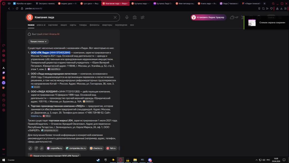The width and height of the screenshot is (289, 163).
Task: Open the downloads icon in toolbar
Action: pos(281,9)
